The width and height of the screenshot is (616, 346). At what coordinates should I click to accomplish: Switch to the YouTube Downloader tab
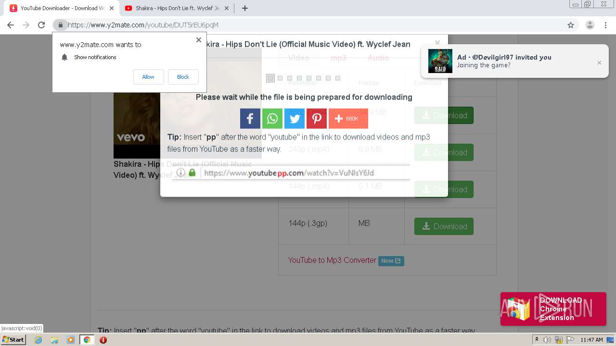coord(63,8)
